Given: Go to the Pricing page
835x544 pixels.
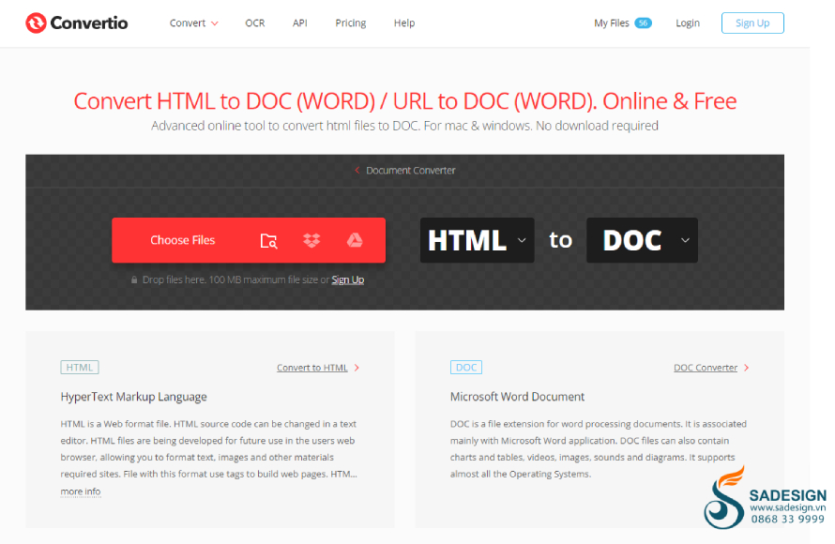Looking at the screenshot, I should [350, 23].
